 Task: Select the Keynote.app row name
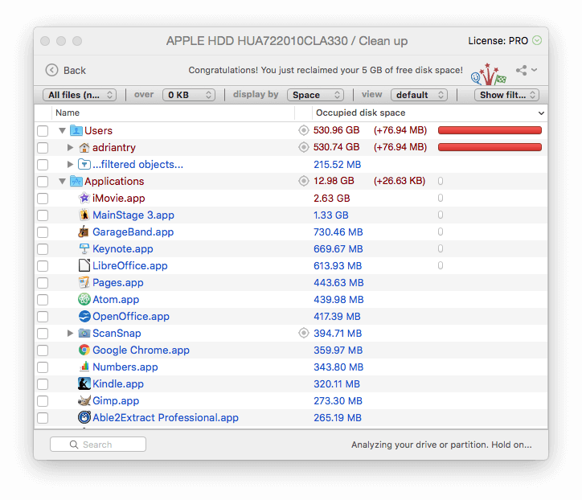pyautogui.click(x=122, y=248)
